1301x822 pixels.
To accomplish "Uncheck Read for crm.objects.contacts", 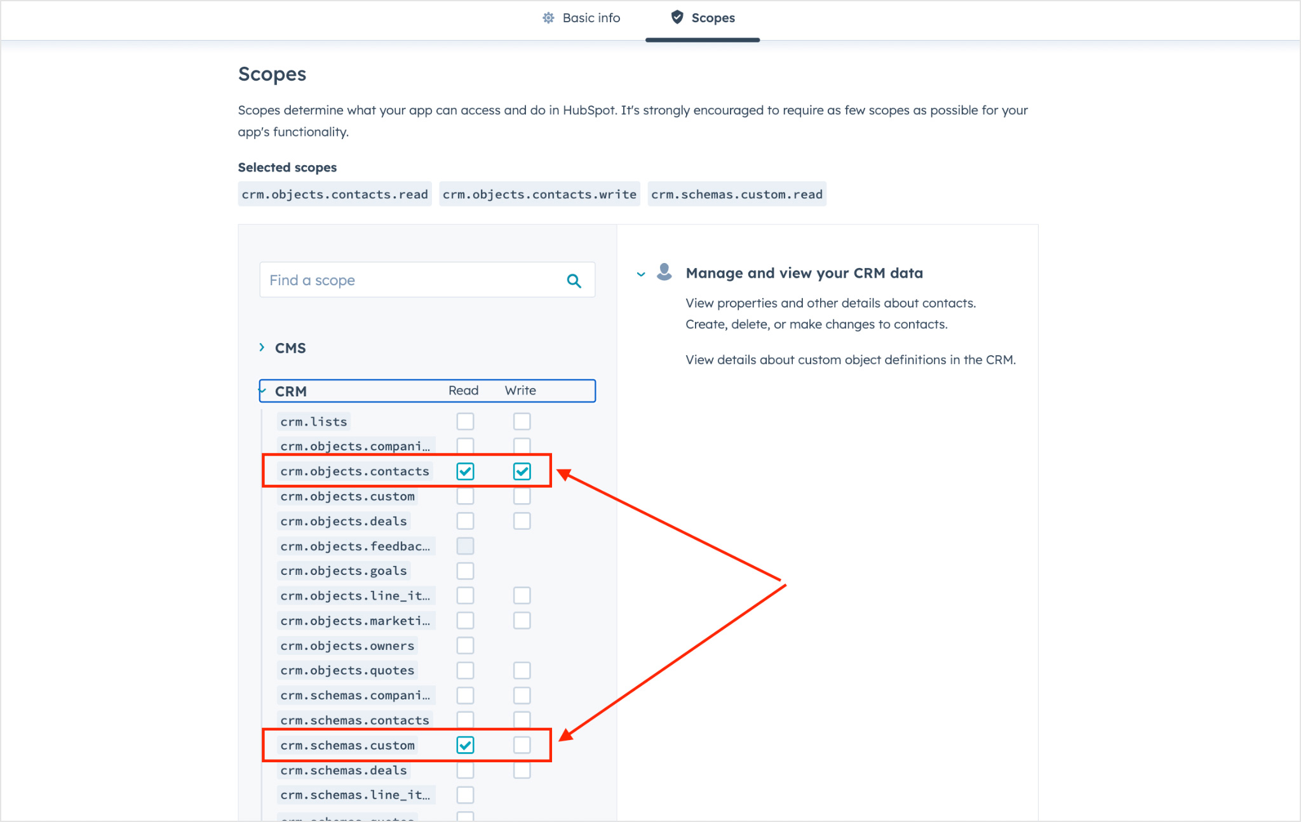I will click(x=465, y=471).
